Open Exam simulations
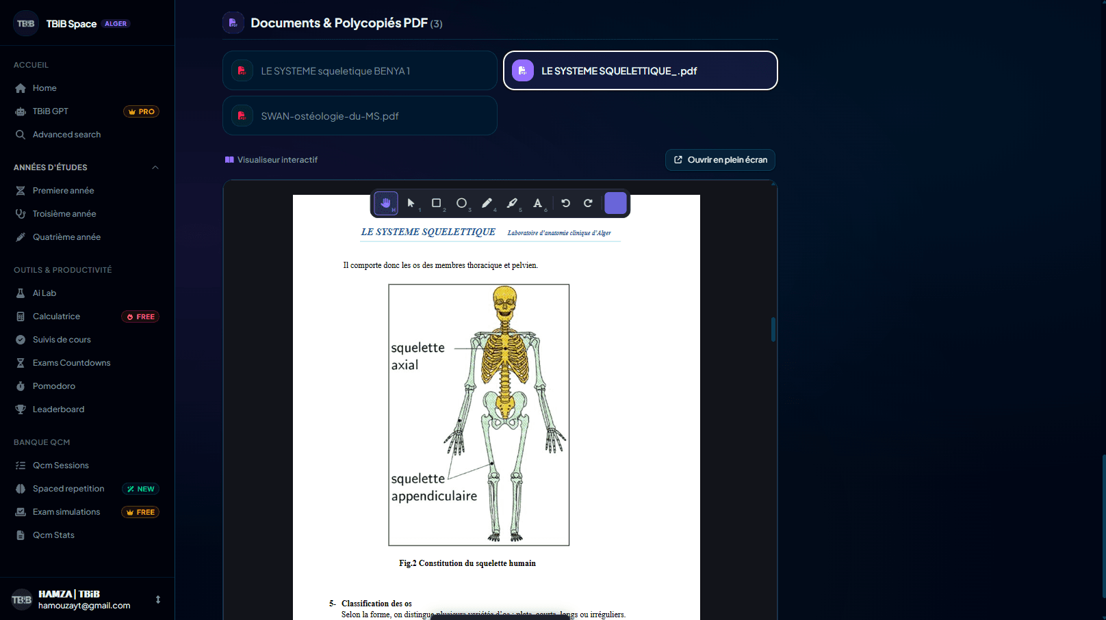The image size is (1106, 620). coord(88,512)
